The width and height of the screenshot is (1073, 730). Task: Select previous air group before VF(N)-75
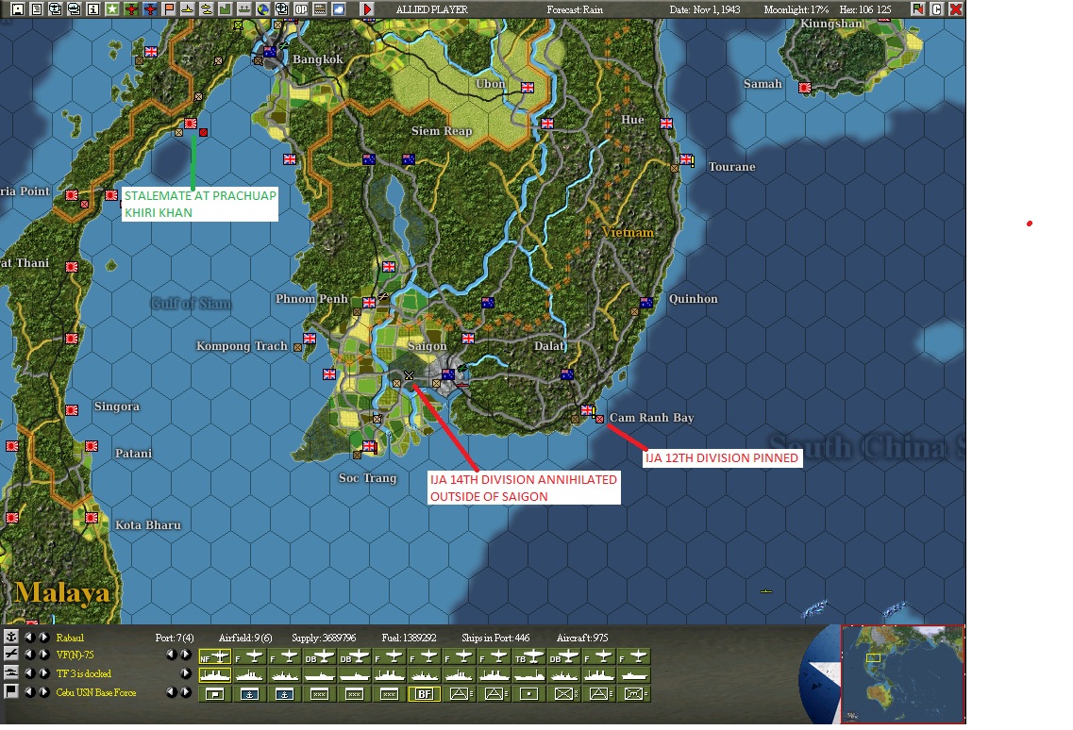[x=29, y=655]
